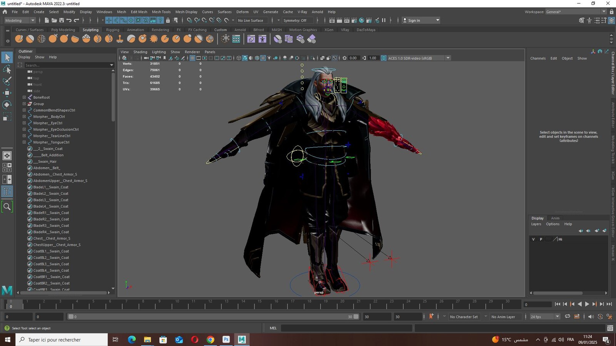Activate the Rotate tool
The width and height of the screenshot is (616, 346).
tap(7, 105)
